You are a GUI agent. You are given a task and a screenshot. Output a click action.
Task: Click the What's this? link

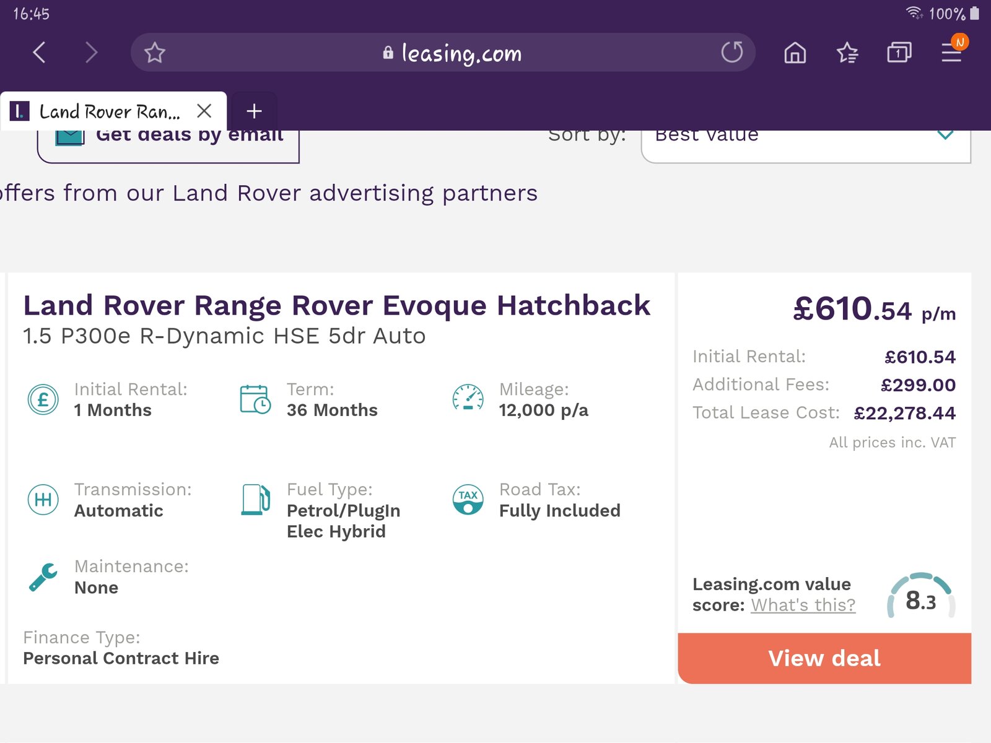(803, 605)
